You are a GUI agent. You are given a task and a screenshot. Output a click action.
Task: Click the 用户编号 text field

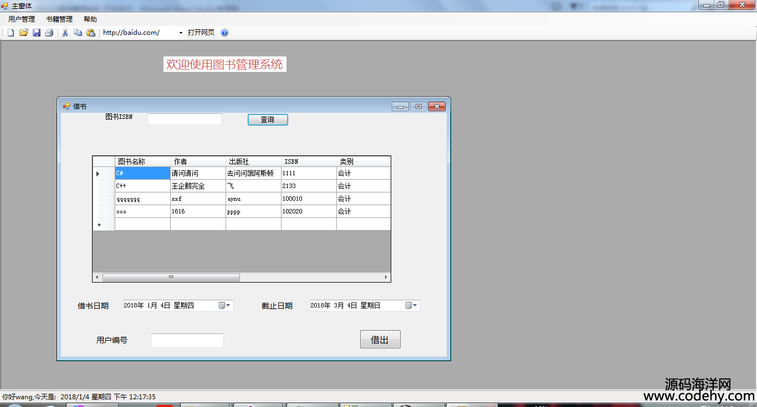pyautogui.click(x=187, y=341)
